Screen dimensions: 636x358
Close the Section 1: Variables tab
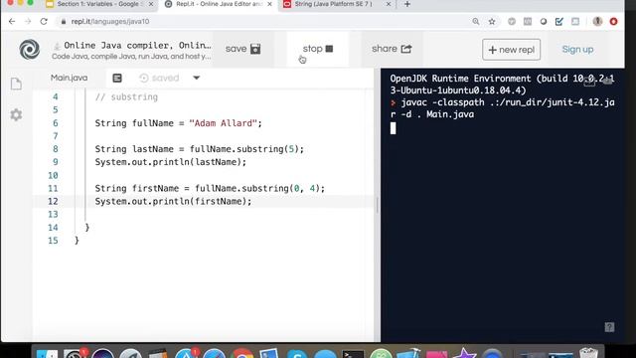[151, 4]
